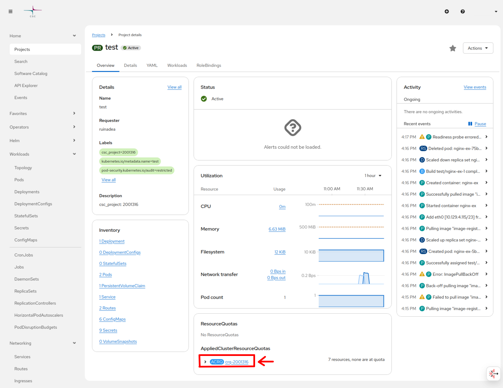
Task: Open the 2 Pods inventory link
Action: [105, 275]
